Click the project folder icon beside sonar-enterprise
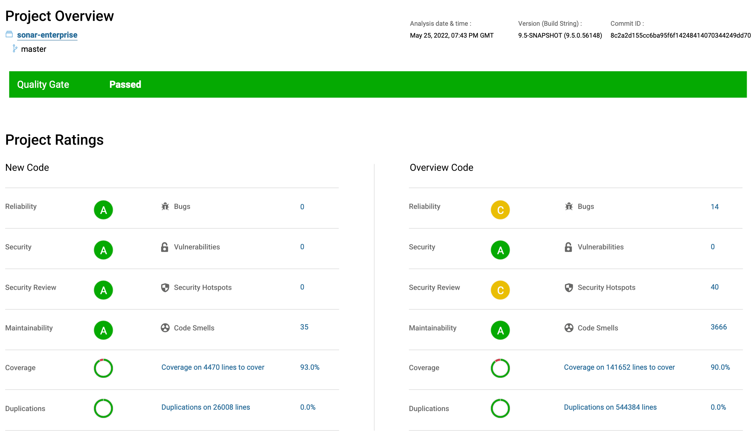 pyautogui.click(x=9, y=34)
